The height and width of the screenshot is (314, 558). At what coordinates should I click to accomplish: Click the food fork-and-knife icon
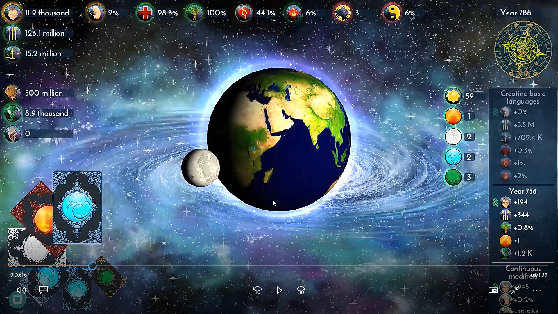[x=12, y=33]
